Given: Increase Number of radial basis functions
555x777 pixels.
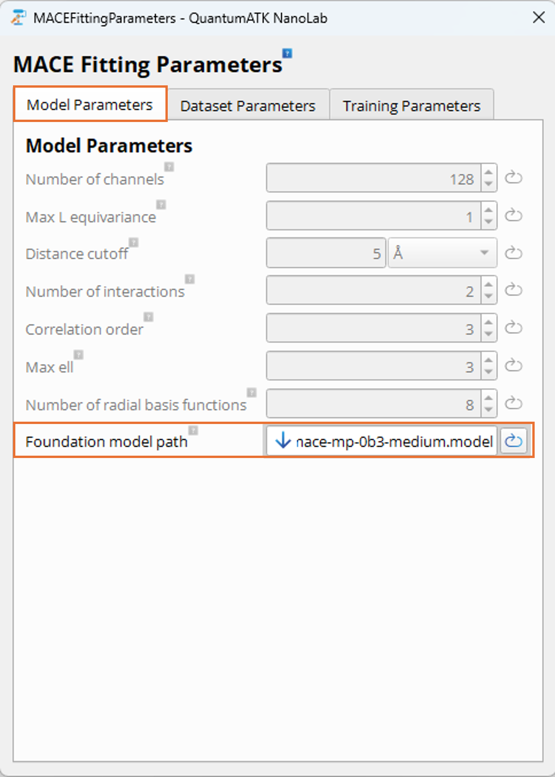Looking at the screenshot, I should (x=489, y=398).
